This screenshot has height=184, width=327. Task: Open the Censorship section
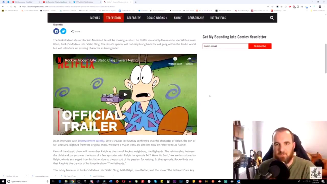196,18
